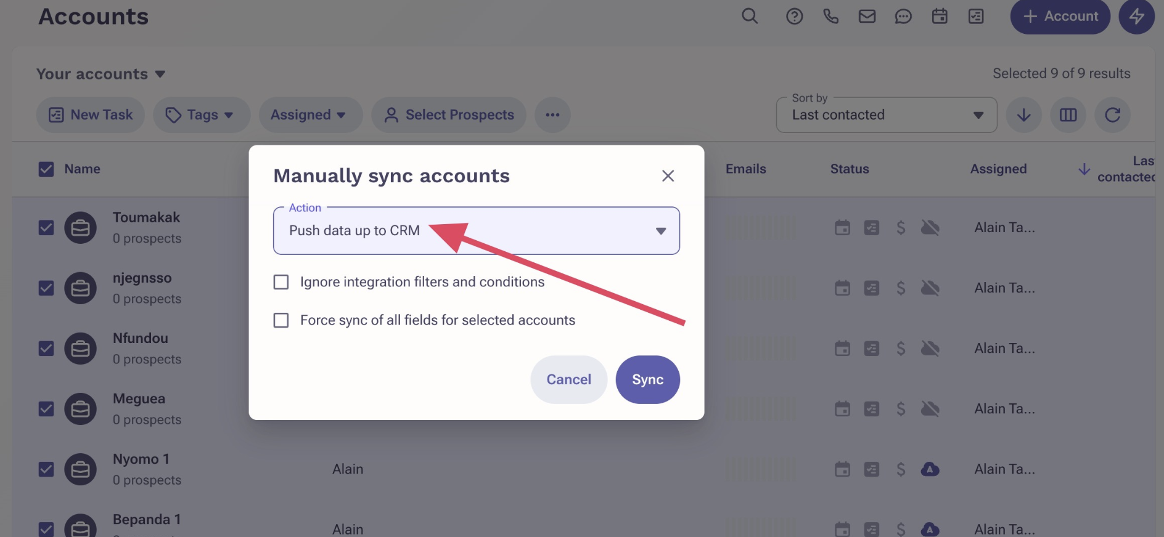Close the Manually sync accounts dialog
Screen dimensions: 1164x537
click(668, 176)
